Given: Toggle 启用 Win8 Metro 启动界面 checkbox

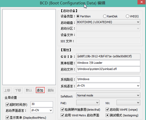Looking at the screenshot, I should tap(62, 115).
